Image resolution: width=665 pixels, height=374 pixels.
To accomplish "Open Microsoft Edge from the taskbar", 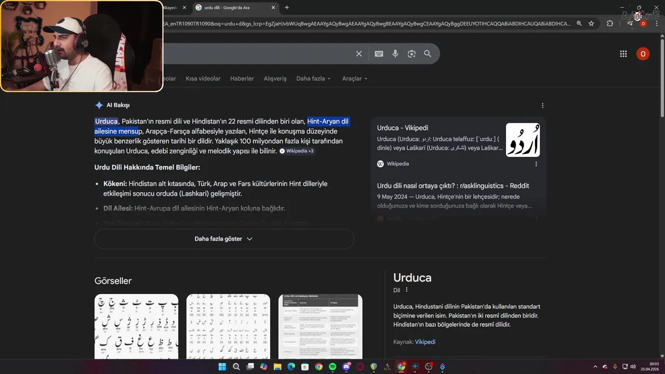I will pos(291,367).
